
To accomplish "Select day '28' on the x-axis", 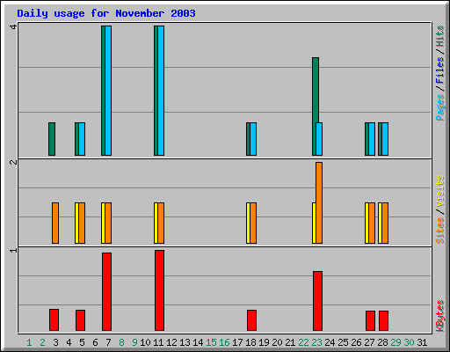I will [x=382, y=342].
